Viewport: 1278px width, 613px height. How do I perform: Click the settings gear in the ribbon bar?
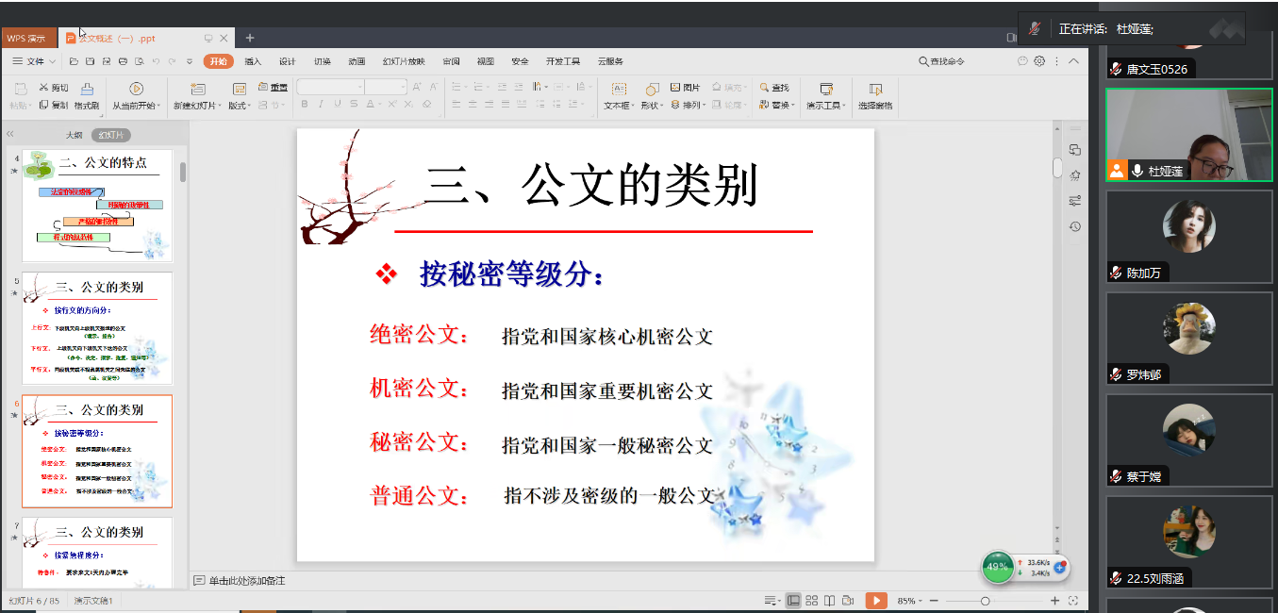pyautogui.click(x=1039, y=61)
